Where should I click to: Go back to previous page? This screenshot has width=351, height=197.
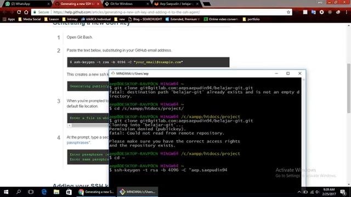(5, 12)
